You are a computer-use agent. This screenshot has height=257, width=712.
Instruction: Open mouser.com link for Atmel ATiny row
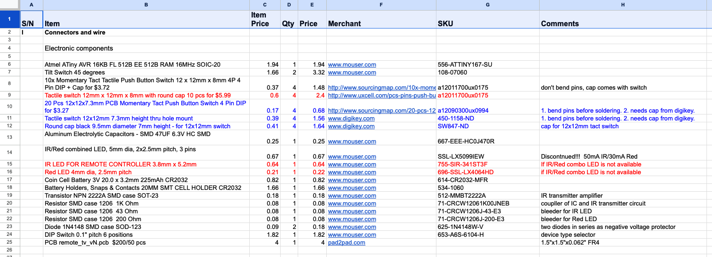coord(352,65)
